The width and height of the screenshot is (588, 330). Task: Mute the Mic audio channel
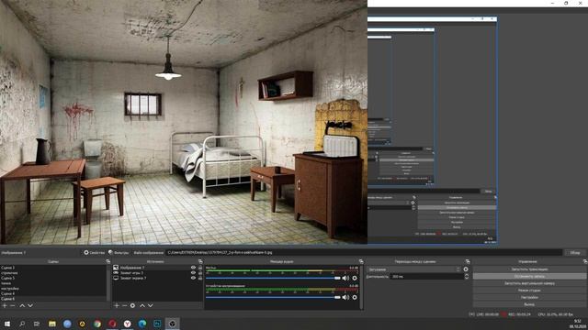point(345,278)
